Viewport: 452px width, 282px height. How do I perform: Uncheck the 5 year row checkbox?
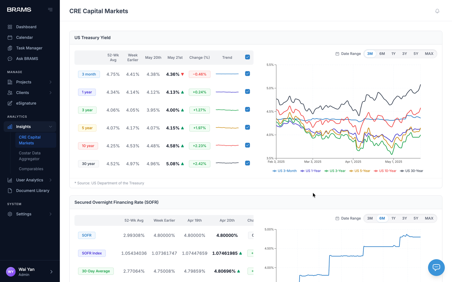[247, 127]
